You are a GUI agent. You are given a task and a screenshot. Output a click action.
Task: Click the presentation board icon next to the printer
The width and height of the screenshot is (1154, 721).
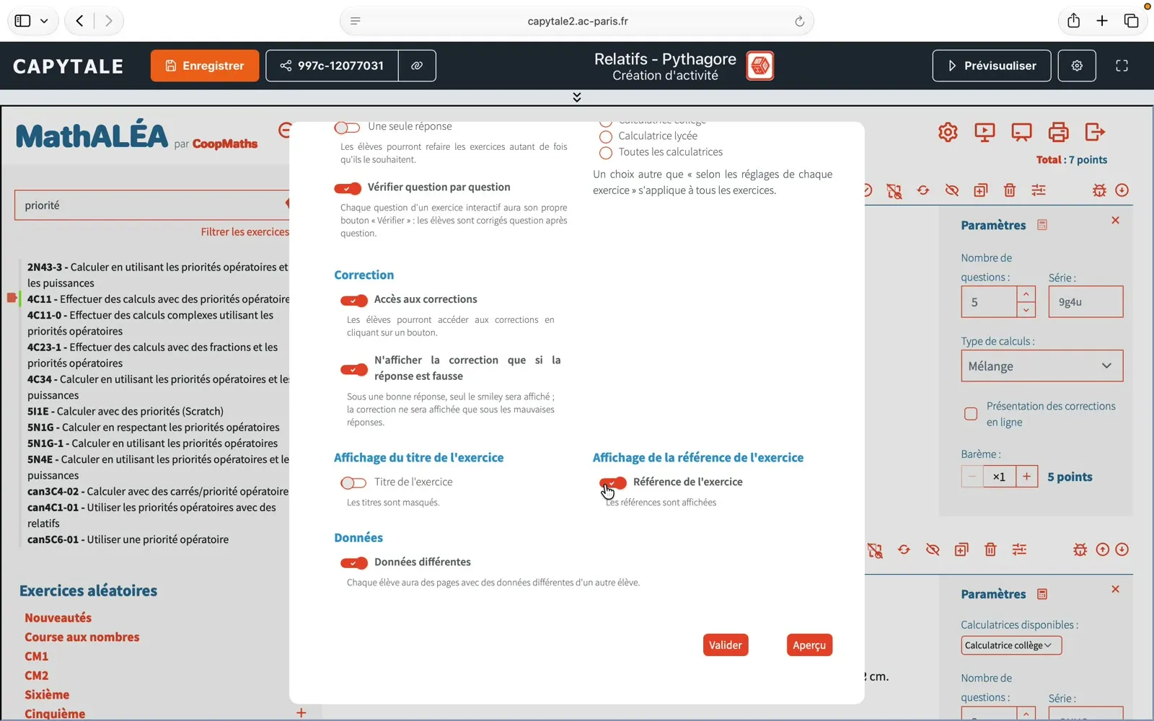(x=1021, y=132)
